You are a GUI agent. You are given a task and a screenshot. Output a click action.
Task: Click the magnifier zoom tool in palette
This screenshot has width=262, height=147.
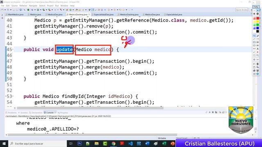pos(257,55)
